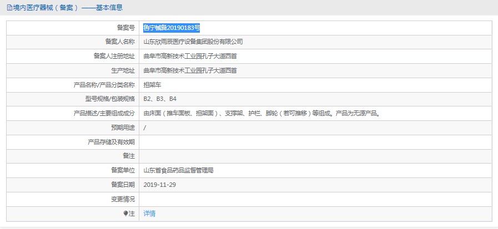Click the 备案人名称 row label

pyautogui.click(x=119, y=42)
